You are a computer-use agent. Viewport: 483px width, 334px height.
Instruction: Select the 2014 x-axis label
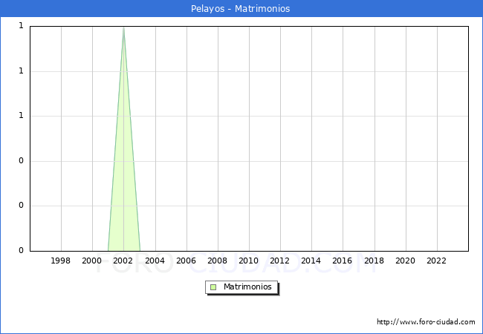[311, 261]
